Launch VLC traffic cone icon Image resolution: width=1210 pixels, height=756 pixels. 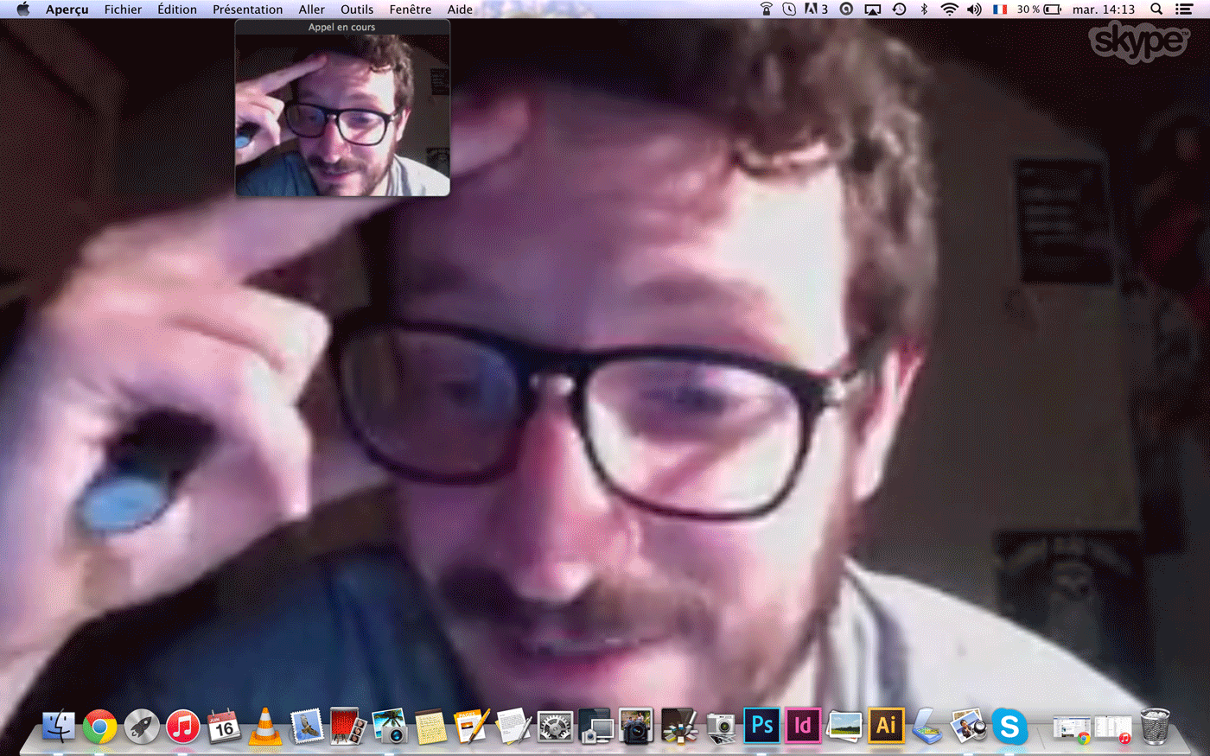264,727
